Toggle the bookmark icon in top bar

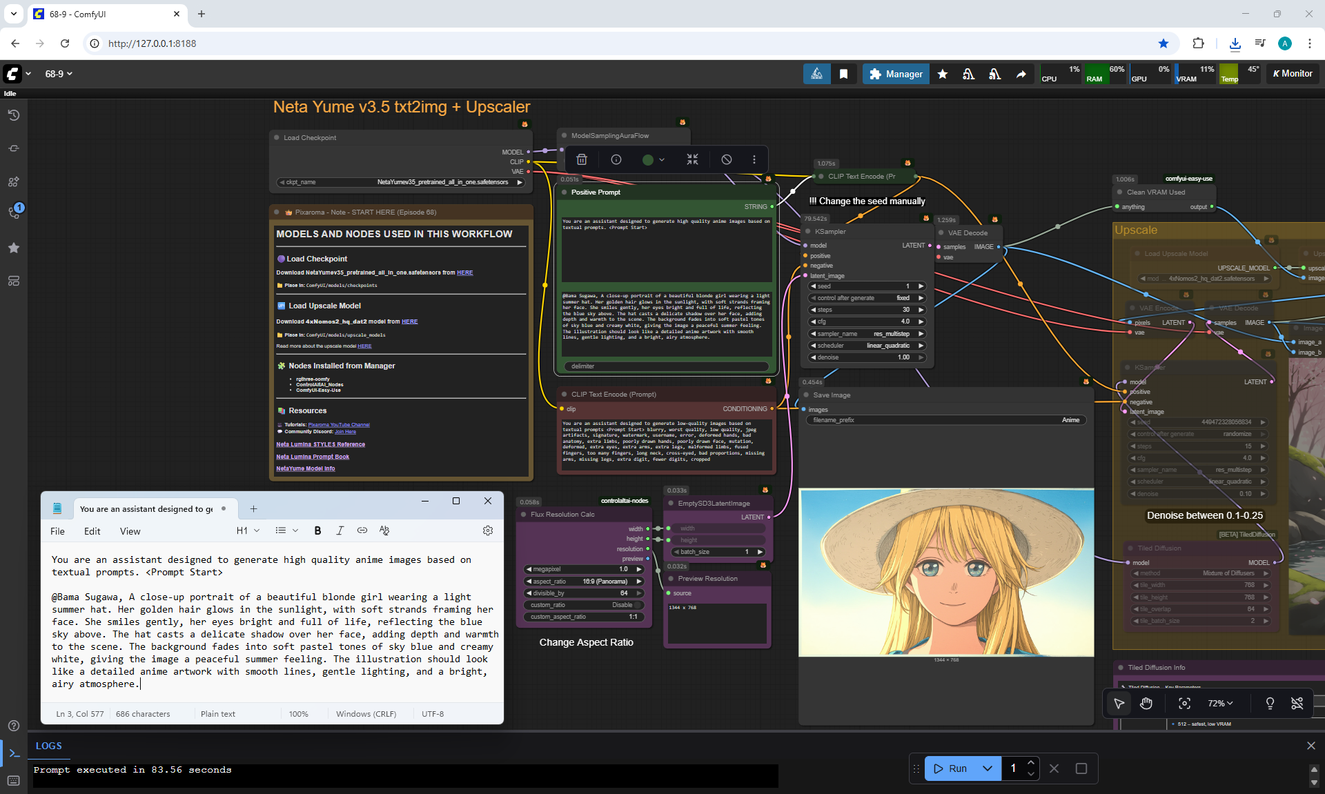pos(843,74)
